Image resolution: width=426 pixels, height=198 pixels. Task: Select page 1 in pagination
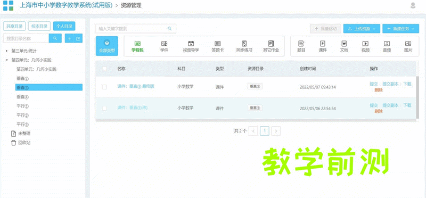point(264,131)
